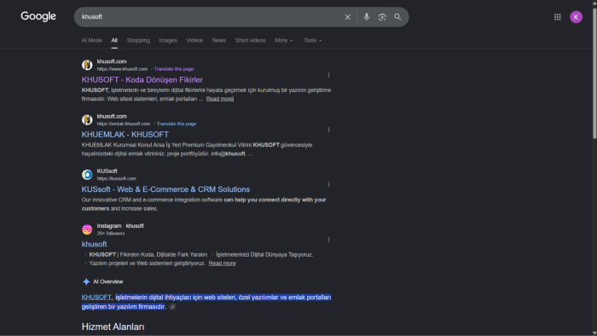Open options for KHUEMLAK - KHUSOFT result
This screenshot has width=597, height=336.
pyautogui.click(x=328, y=130)
